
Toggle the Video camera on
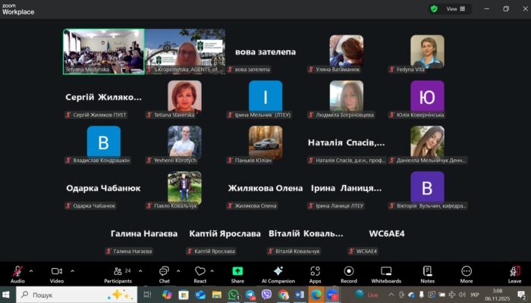pyautogui.click(x=56, y=272)
